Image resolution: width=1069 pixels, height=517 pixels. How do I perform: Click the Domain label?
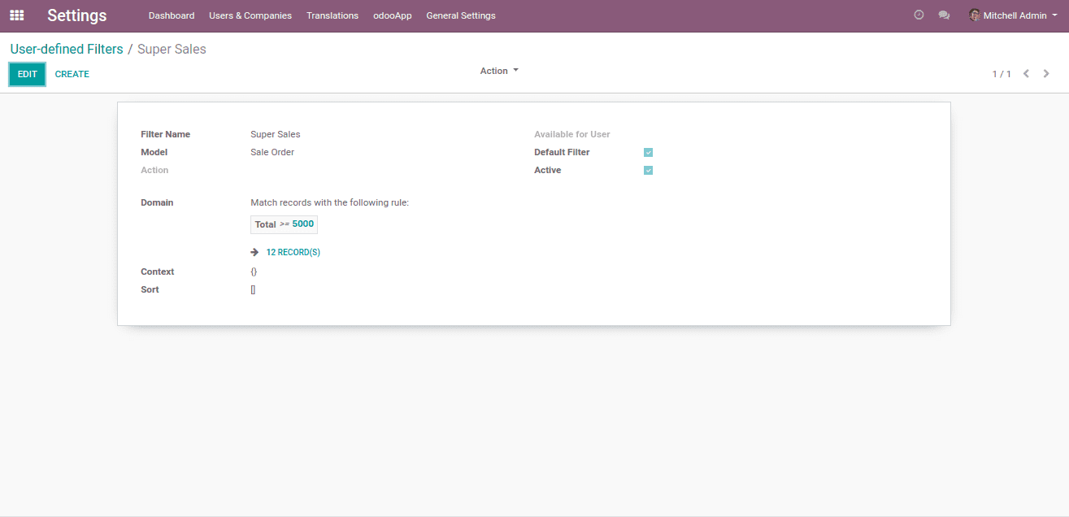pos(157,203)
